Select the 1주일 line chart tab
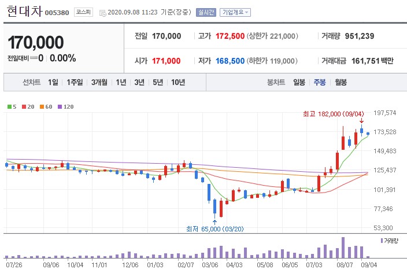Screen dimensions: 407x273 [x=75, y=82]
